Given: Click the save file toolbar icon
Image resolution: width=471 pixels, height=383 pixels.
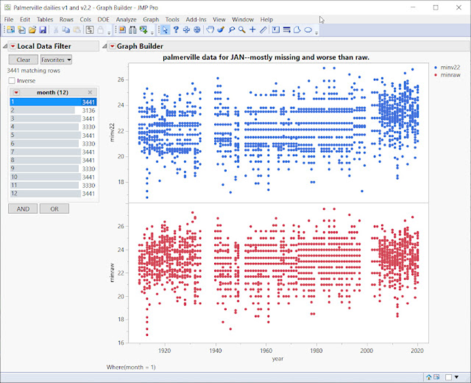Looking at the screenshot, I should (x=43, y=30).
